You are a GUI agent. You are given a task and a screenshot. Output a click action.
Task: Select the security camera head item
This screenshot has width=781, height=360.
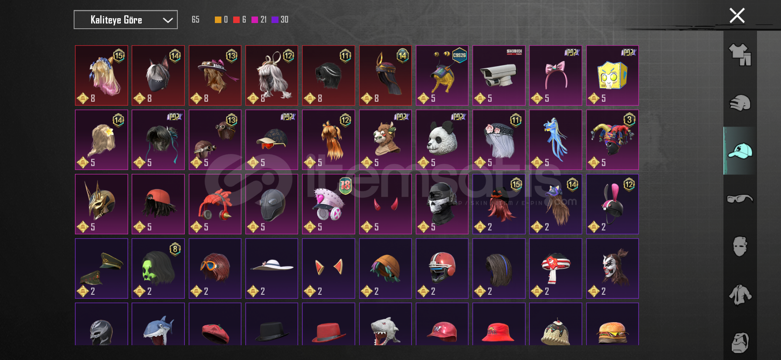click(499, 75)
